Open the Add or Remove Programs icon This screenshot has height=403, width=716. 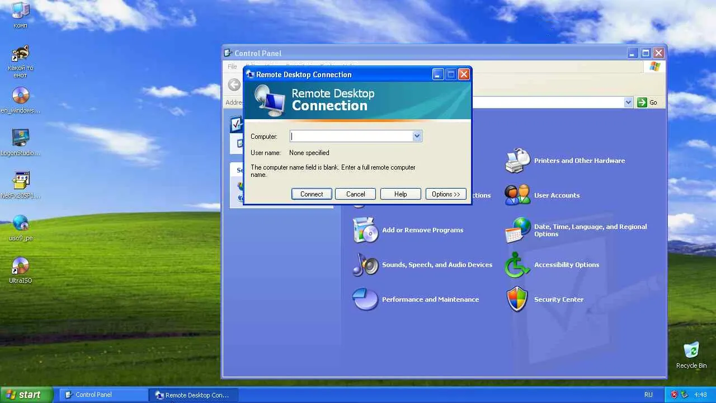point(366,230)
